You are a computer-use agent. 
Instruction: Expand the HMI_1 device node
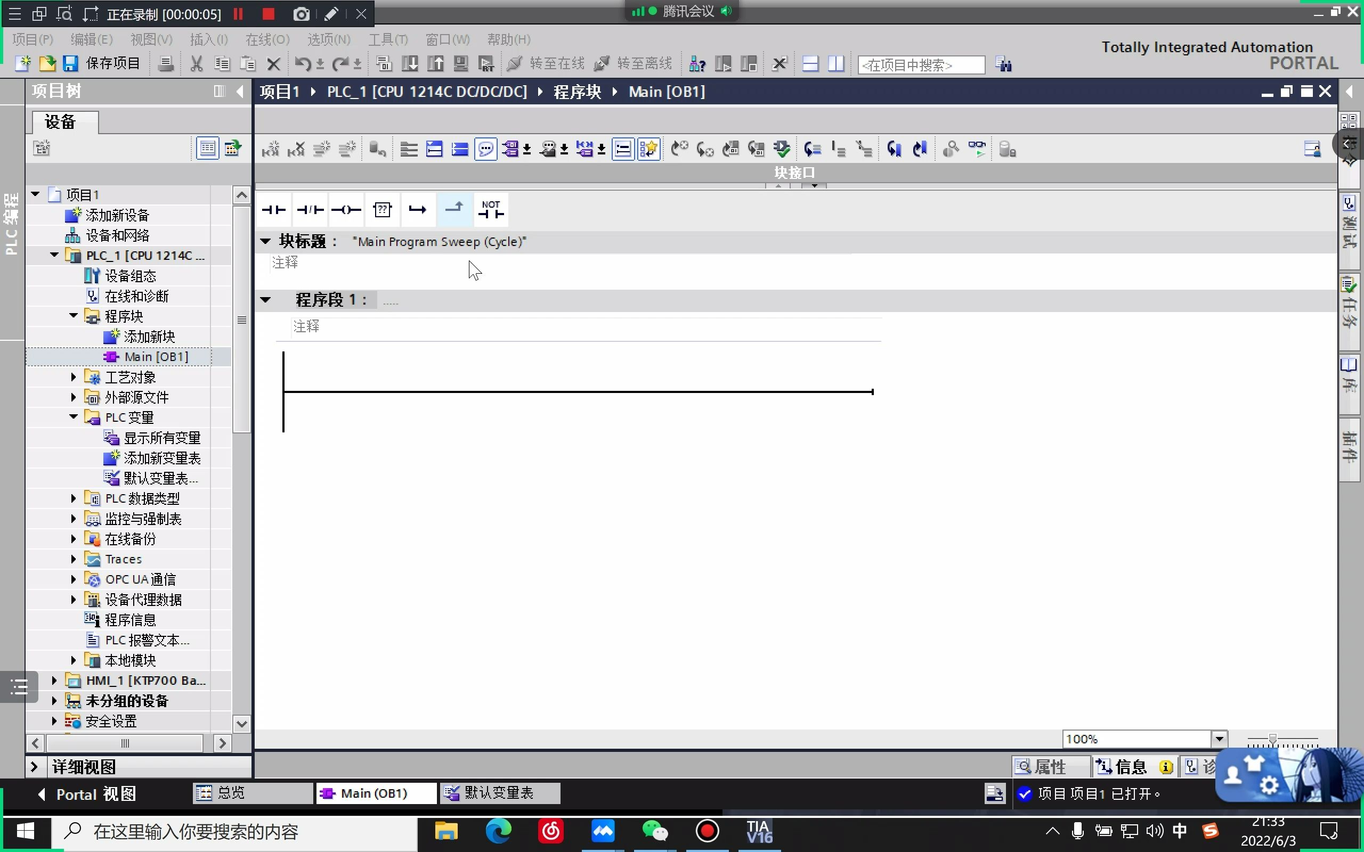tap(54, 681)
